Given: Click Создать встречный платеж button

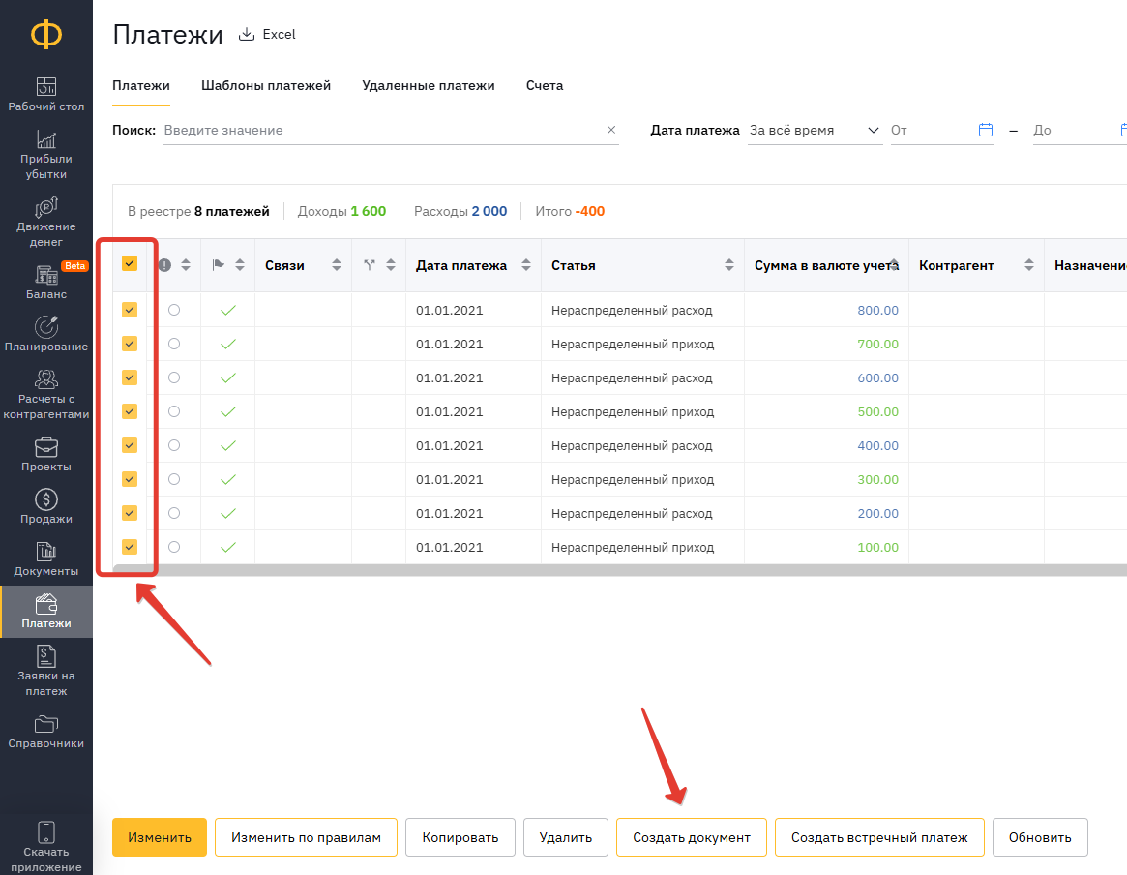Looking at the screenshot, I should point(879,837).
